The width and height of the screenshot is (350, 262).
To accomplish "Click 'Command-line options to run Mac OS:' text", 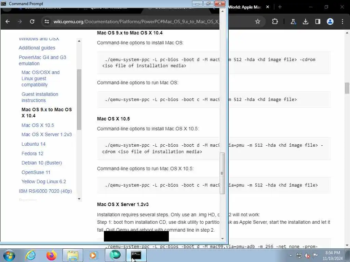I will coord(137,83).
